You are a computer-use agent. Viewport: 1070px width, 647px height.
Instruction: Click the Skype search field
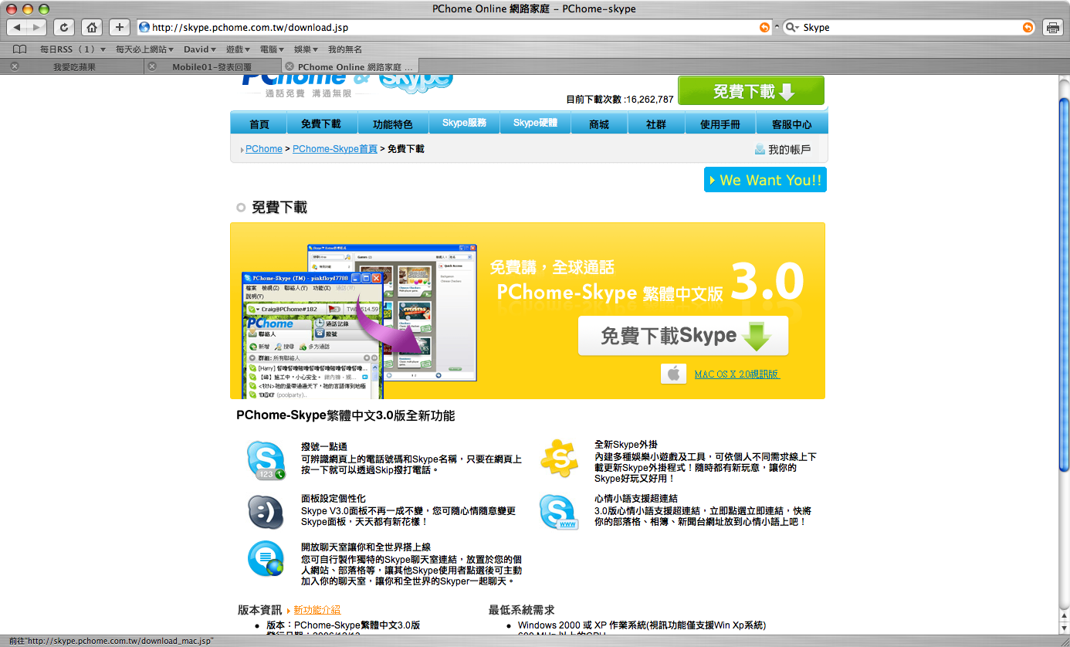911,27
